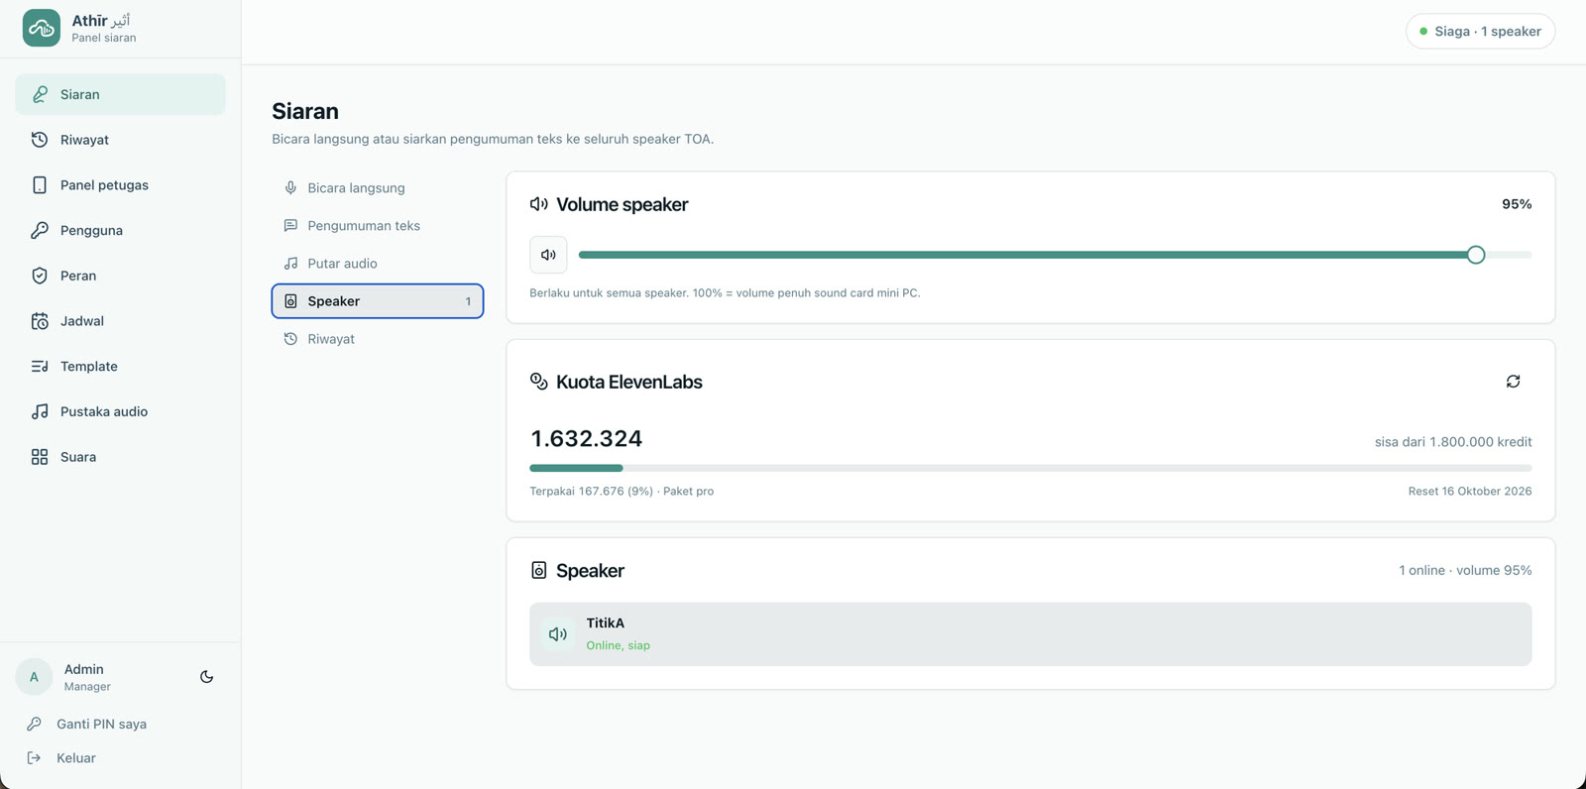Click the Reset 16 Oktober 2026 text
The width and height of the screenshot is (1586, 789).
[1470, 492]
